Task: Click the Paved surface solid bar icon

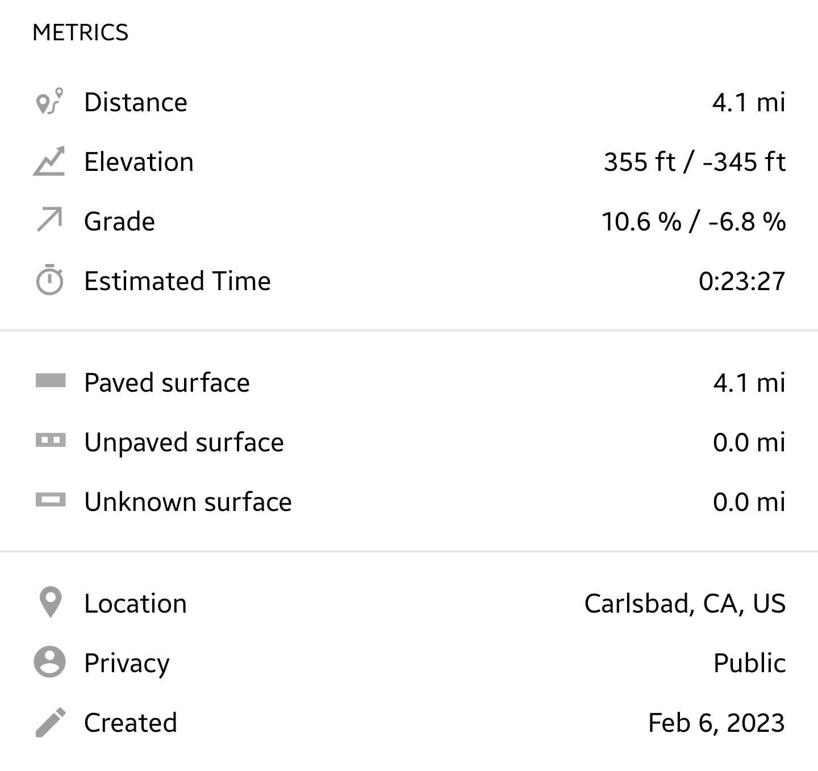Action: pyautogui.click(x=51, y=380)
